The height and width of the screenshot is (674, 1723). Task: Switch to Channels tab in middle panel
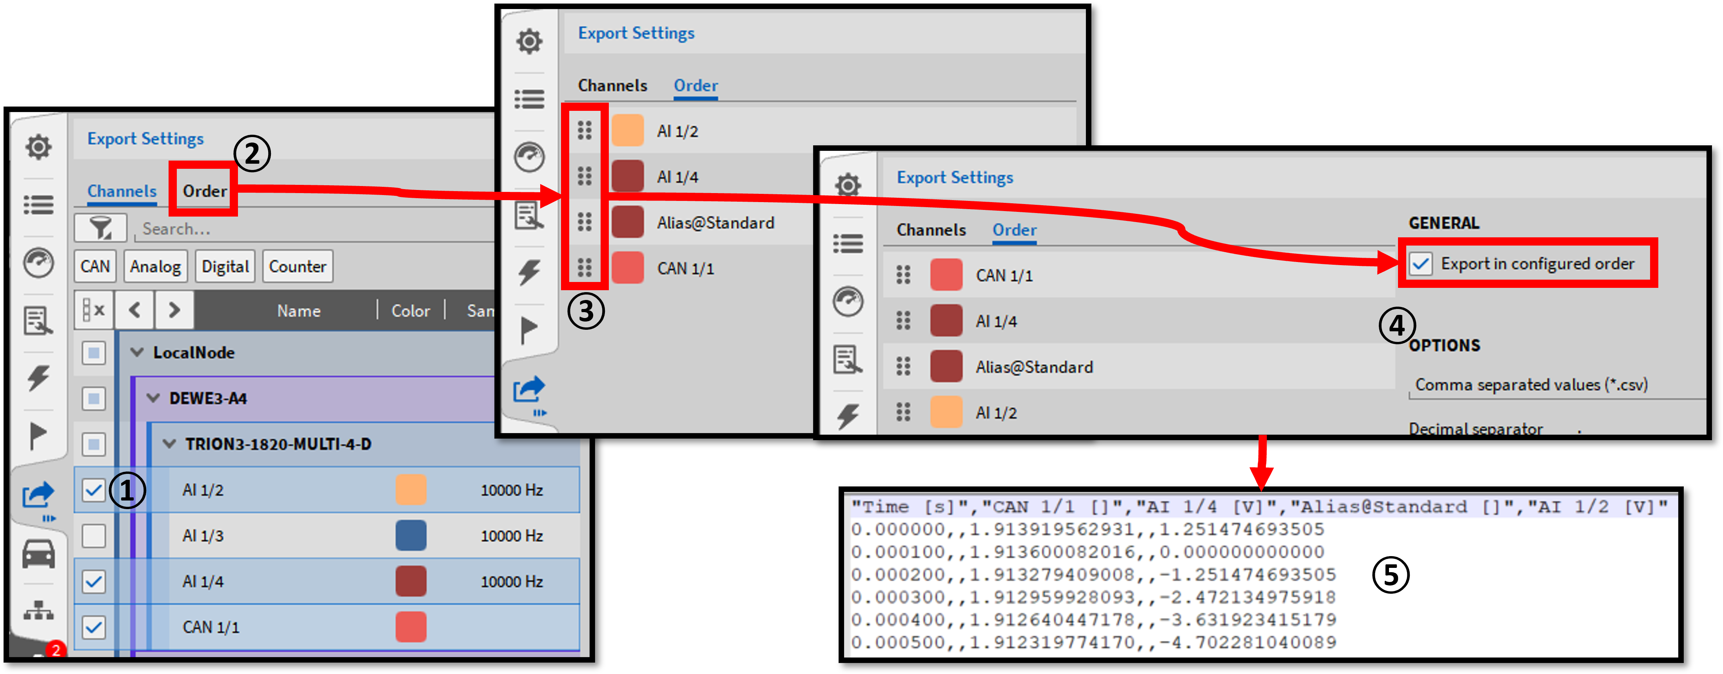point(612,85)
